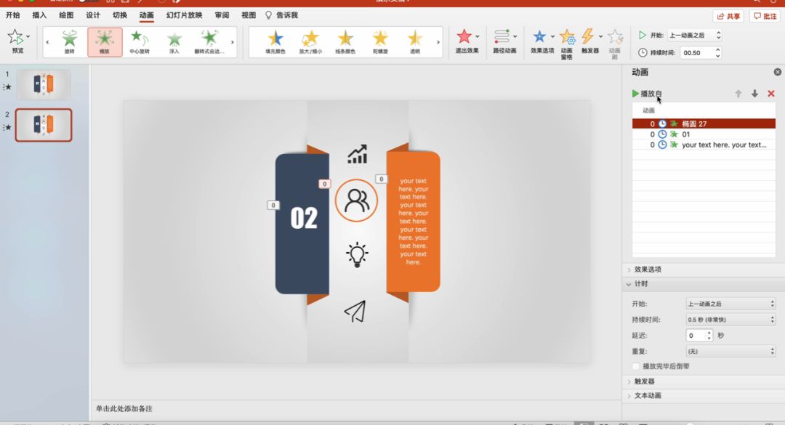Image resolution: width=785 pixels, height=425 pixels.
Task: Select slide 1 thumbnail
Action: (44, 84)
